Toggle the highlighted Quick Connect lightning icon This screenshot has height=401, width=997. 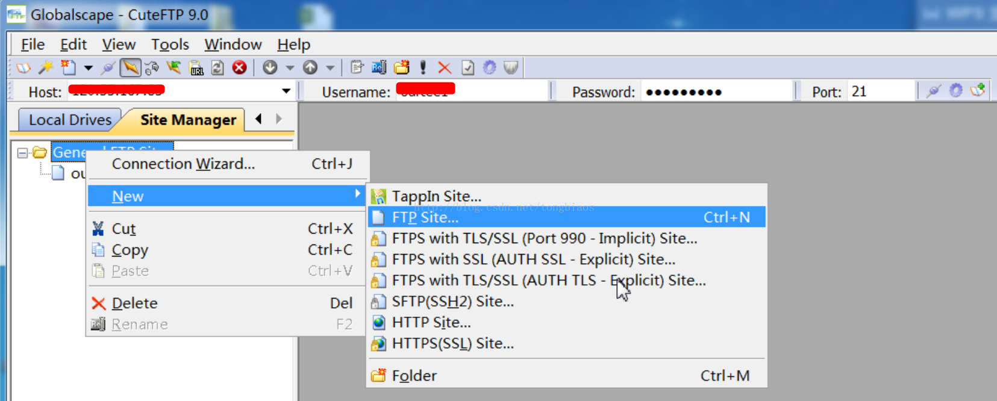pyautogui.click(x=130, y=67)
